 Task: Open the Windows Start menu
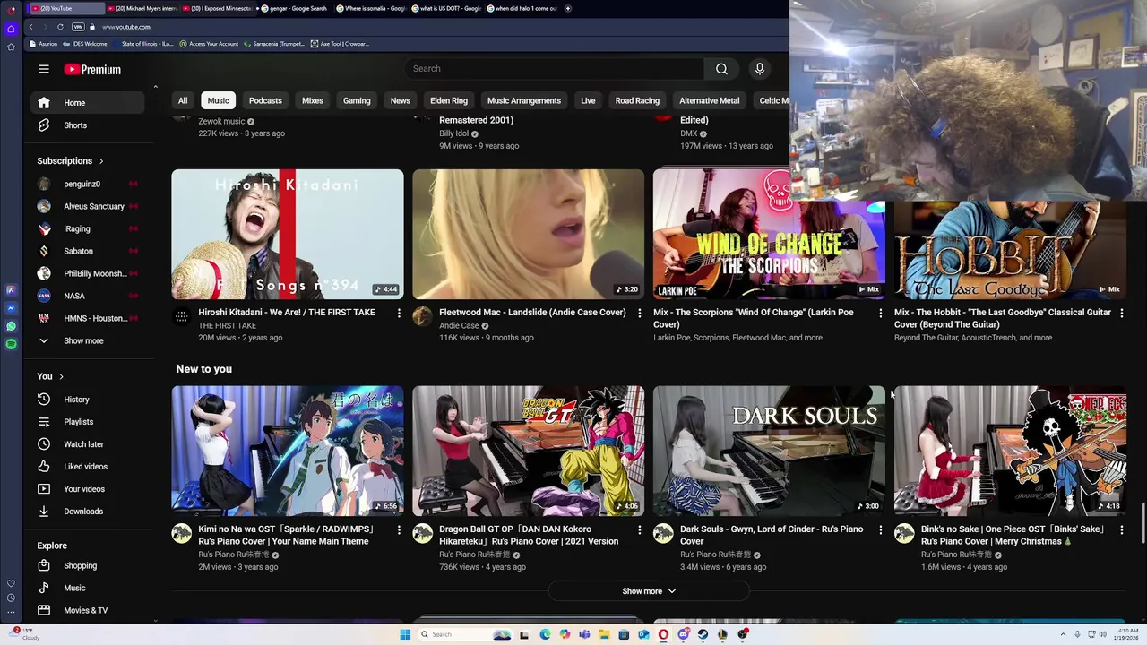405,634
